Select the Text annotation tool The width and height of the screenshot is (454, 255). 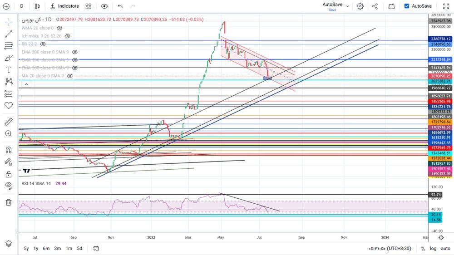pyautogui.click(x=8, y=69)
